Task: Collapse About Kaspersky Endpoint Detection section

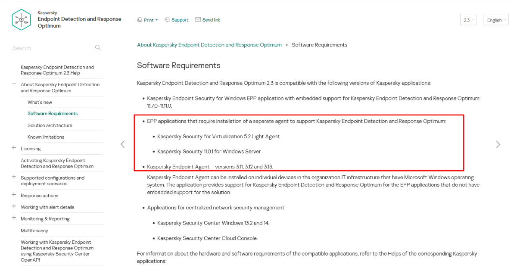Action: point(14,84)
